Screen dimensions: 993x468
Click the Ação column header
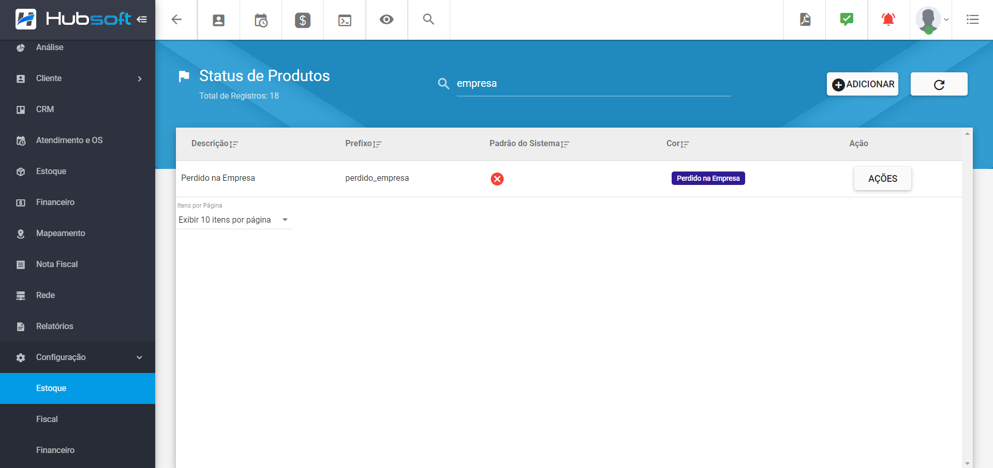click(858, 144)
